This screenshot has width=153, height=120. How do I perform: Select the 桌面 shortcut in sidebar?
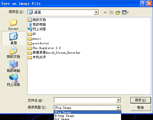click(13, 38)
